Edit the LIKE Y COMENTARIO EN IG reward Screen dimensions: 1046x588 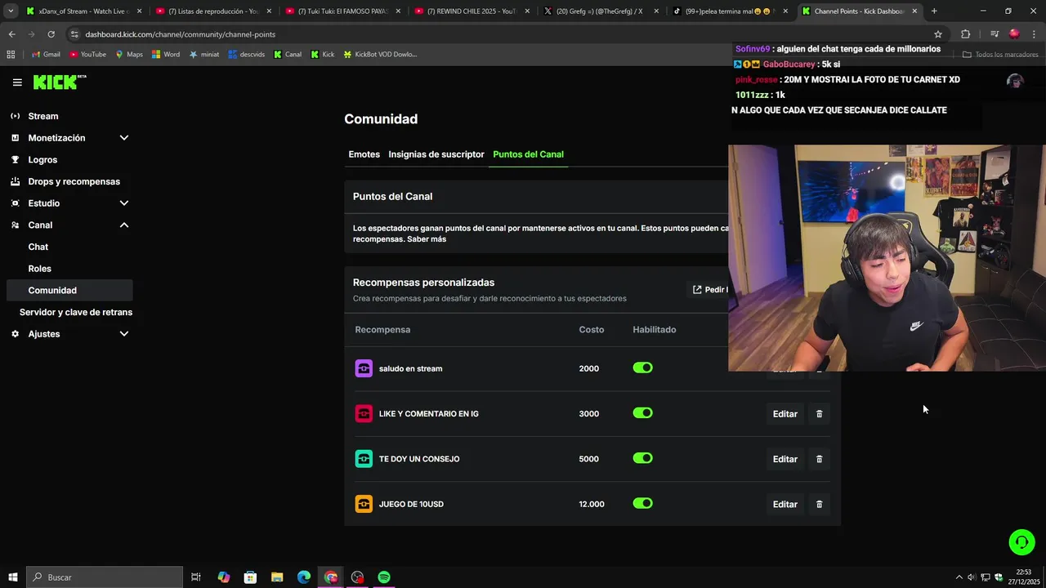pyautogui.click(x=784, y=414)
